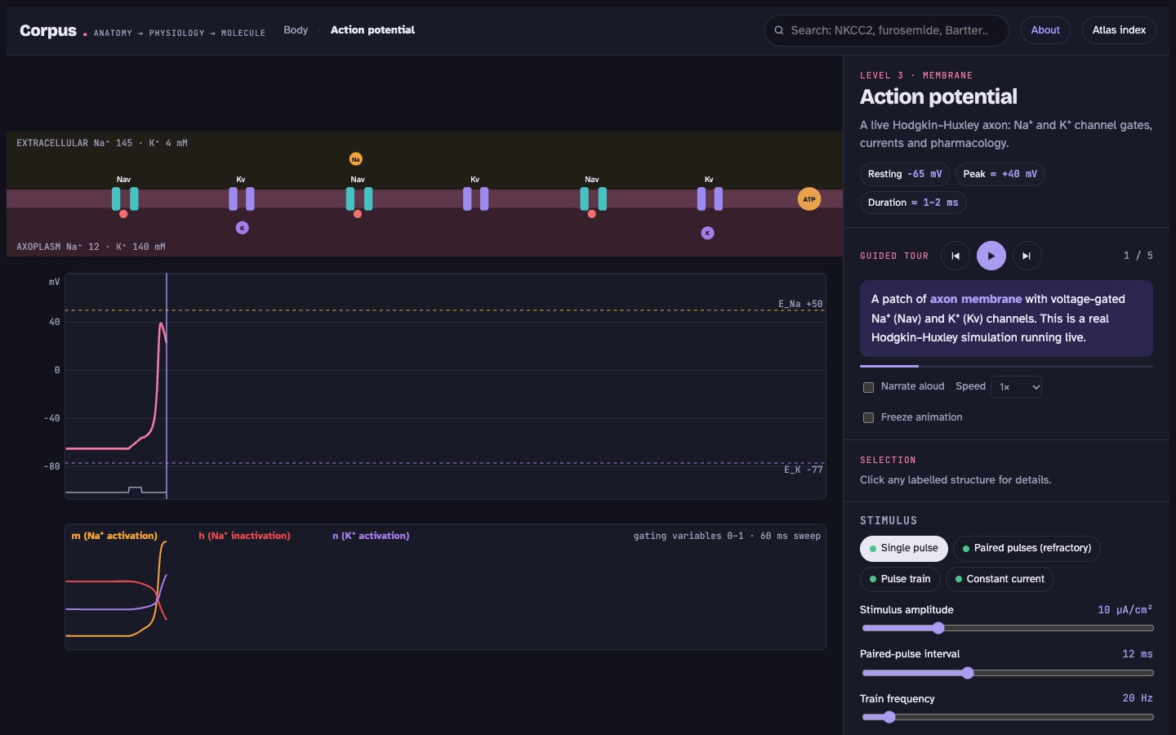Click the leftmost Kv channel
This screenshot has width=1176, height=735.
coord(242,198)
